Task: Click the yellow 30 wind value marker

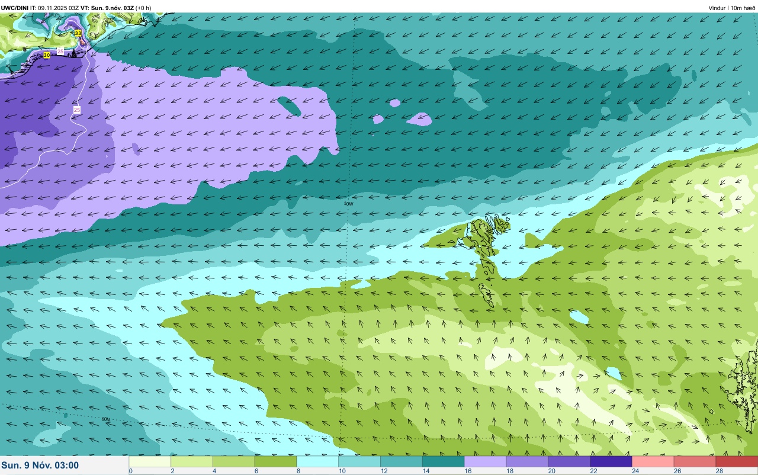Action: point(47,55)
